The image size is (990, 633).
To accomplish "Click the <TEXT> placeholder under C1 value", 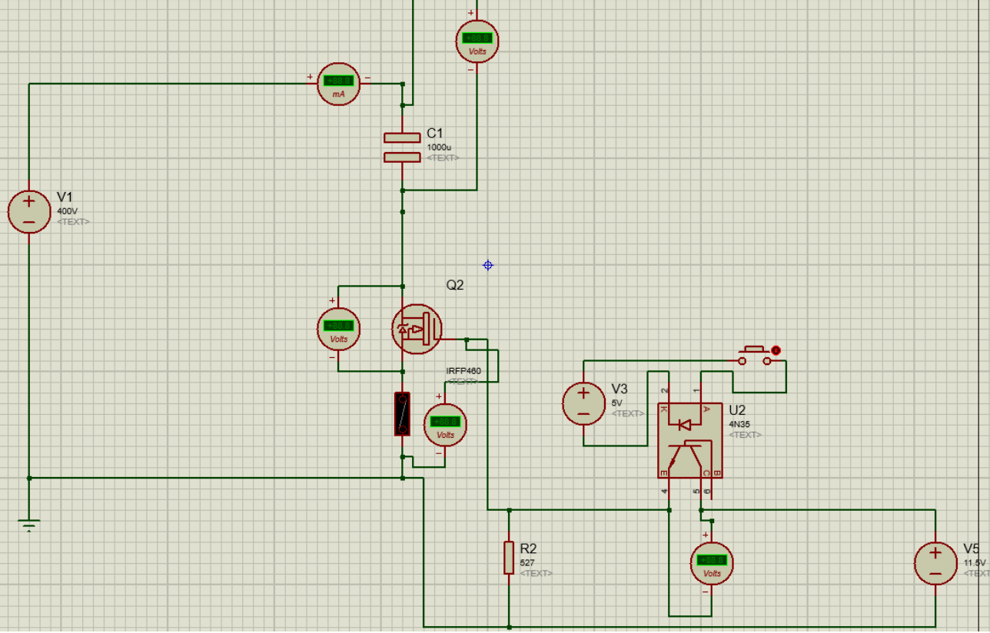I will pos(443,157).
